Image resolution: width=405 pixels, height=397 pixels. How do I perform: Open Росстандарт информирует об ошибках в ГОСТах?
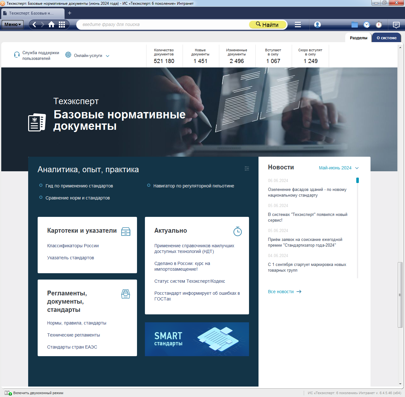tap(197, 296)
